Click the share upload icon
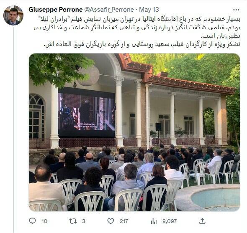This screenshot has height=233, width=247. (202, 221)
